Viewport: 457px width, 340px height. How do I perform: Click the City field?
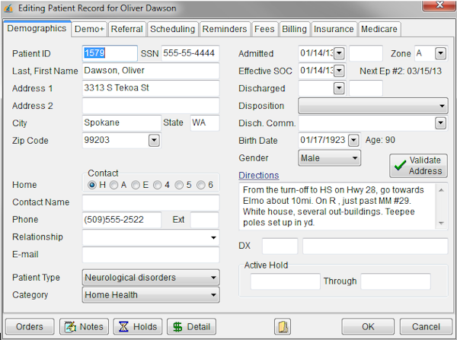(122, 123)
